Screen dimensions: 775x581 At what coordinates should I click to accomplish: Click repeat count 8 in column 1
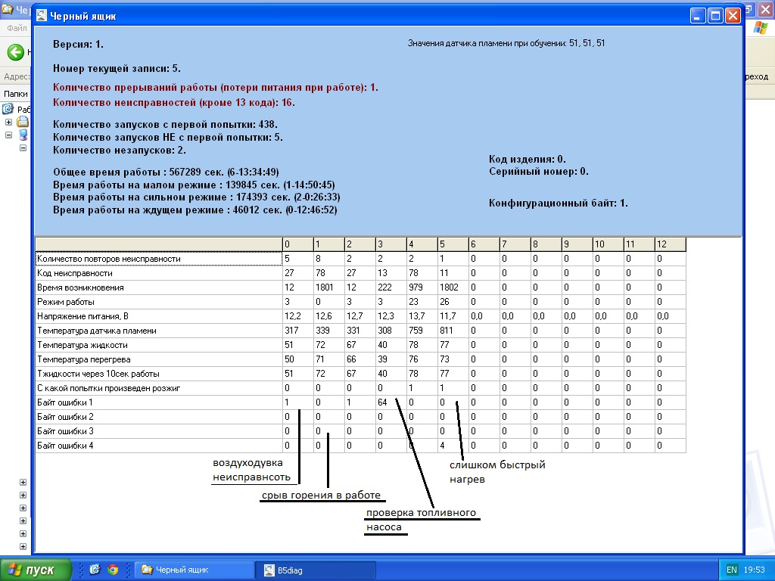click(329, 259)
